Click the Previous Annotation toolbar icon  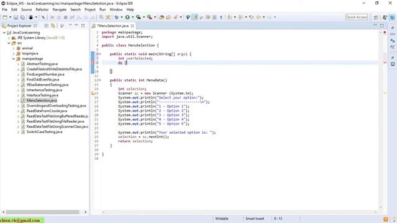pos(241,17)
